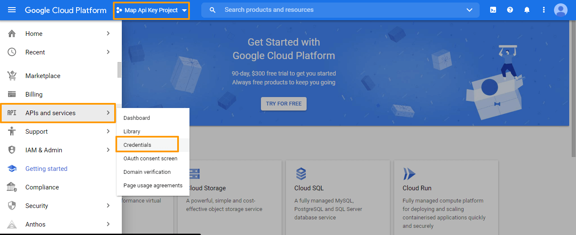The height and width of the screenshot is (235, 576).
Task: Click the Cloud Run product icon
Action: click(409, 173)
